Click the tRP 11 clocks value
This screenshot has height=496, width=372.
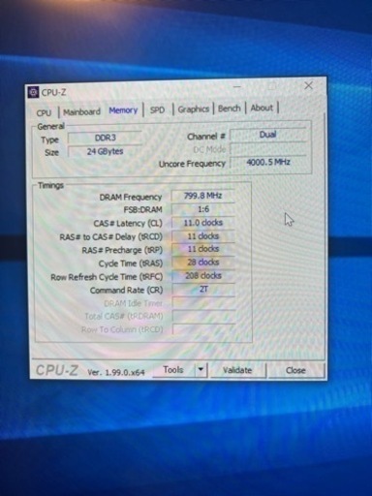coord(203,249)
